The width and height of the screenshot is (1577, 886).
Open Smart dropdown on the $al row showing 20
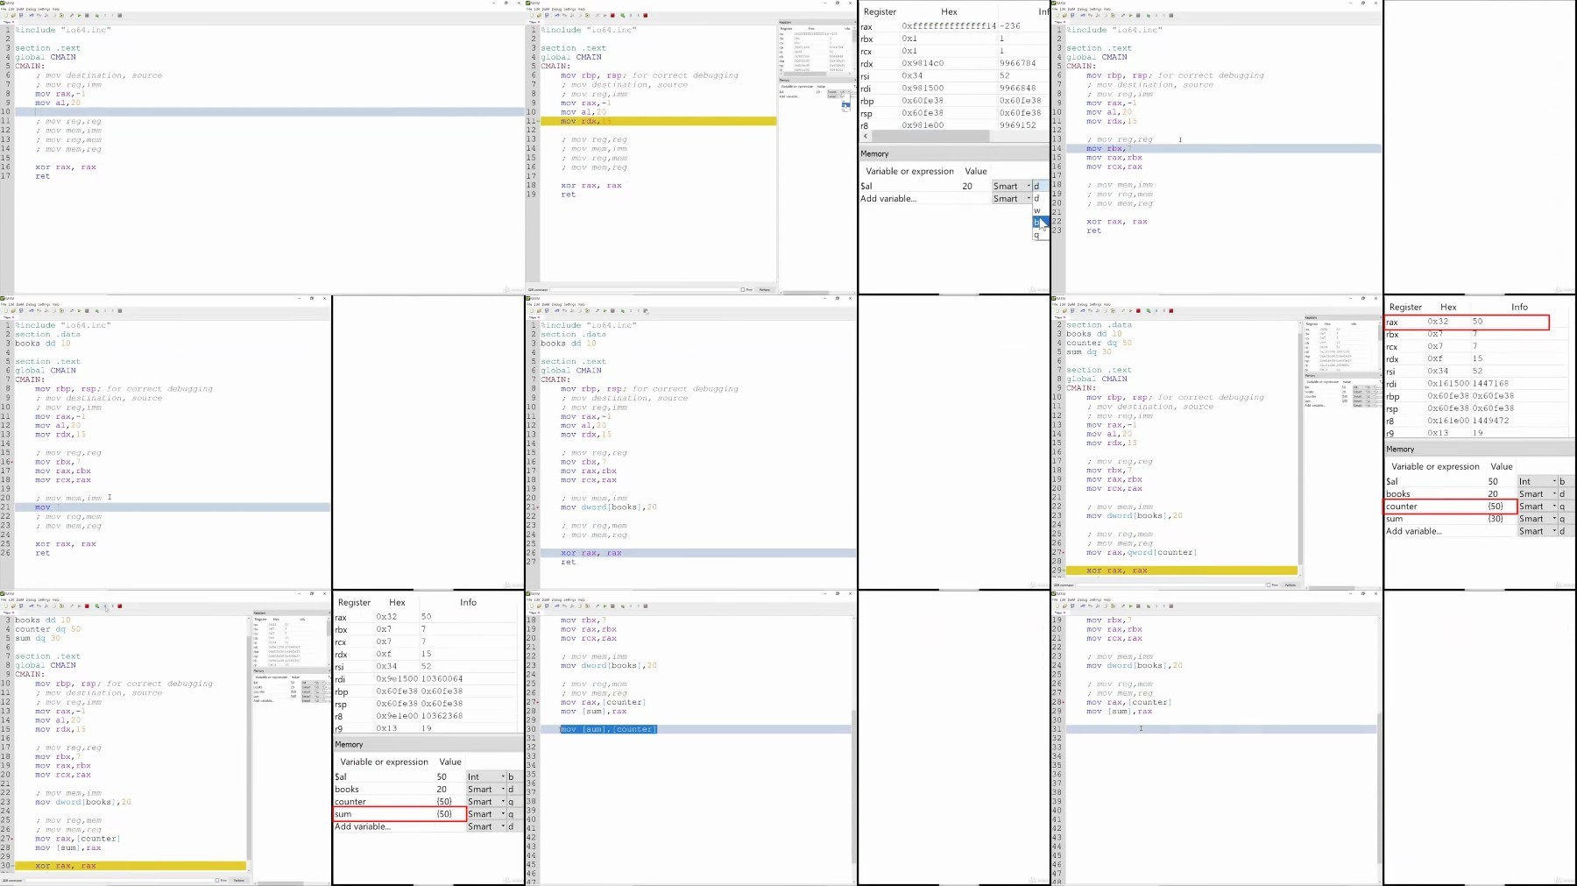1012,186
